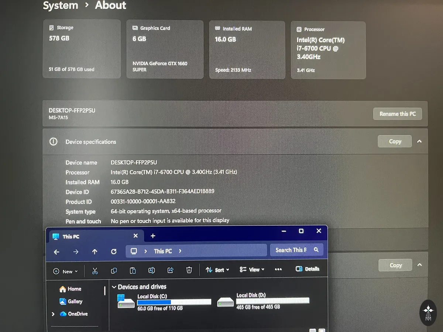Viewport: 443px width, 332px height.
Task: Open OneDrive in the navigation pane
Action: [x=73, y=314]
